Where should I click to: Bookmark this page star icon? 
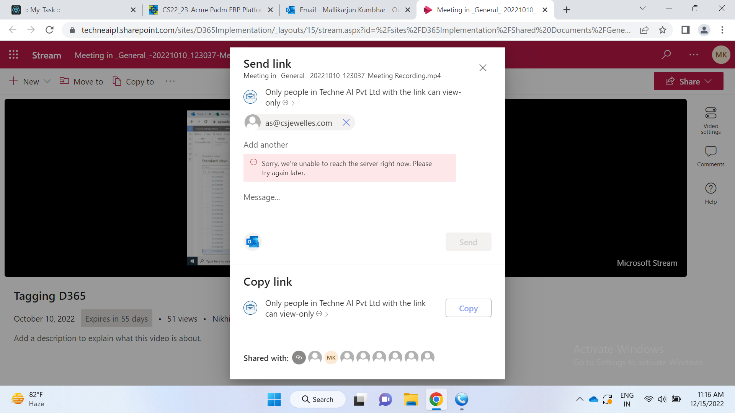click(x=663, y=30)
